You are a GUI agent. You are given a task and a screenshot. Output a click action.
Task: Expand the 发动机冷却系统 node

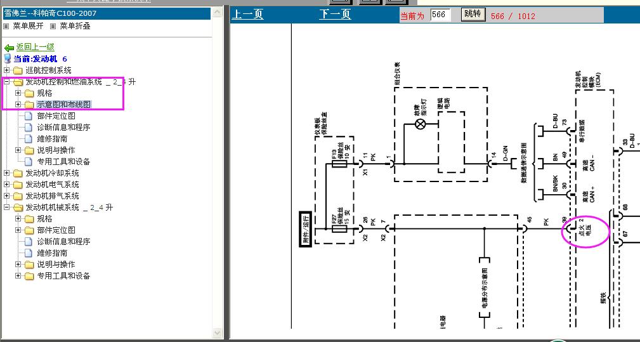click(x=6, y=173)
